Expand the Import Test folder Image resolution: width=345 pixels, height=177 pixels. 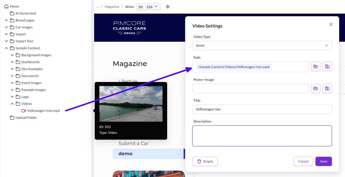click(6, 41)
